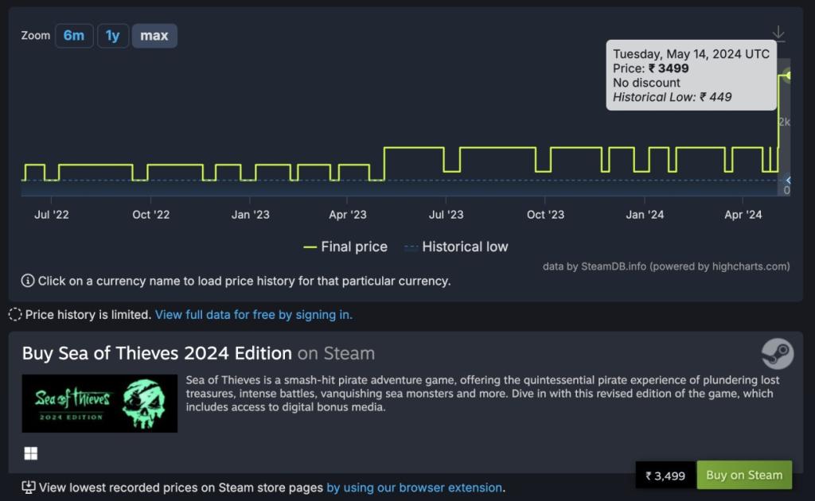Click the info icon beside currency hint
Viewport: 815px width, 501px height.
[x=28, y=281]
